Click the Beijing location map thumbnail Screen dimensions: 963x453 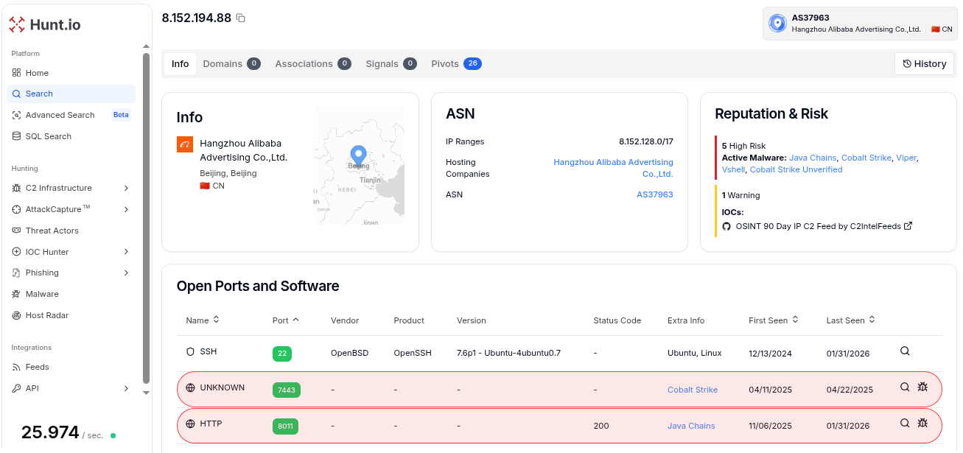(x=358, y=166)
